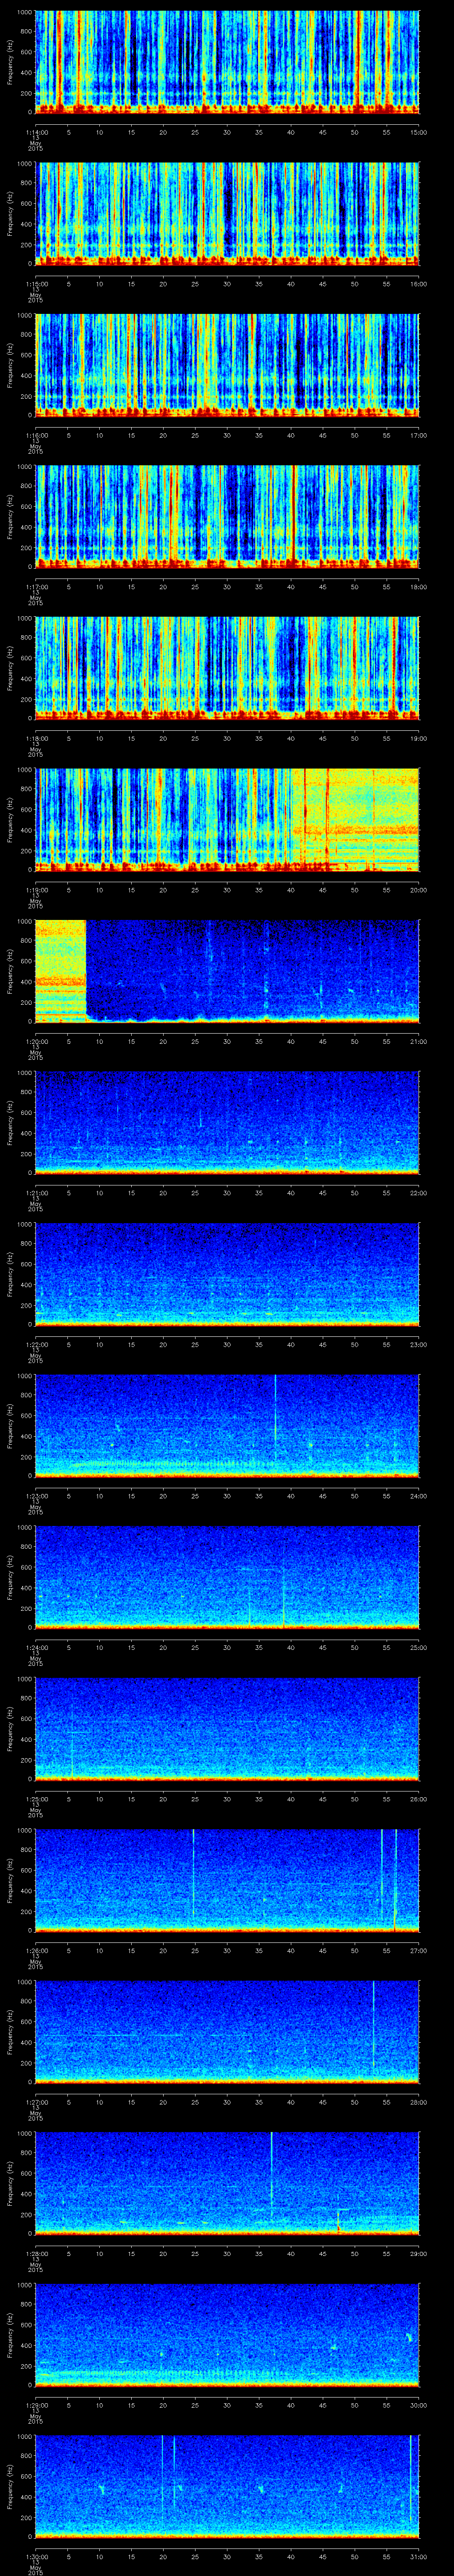Screen dimensions: 454x2576
Task: Click the "21:00" end time label
Action: [x=419, y=1041]
